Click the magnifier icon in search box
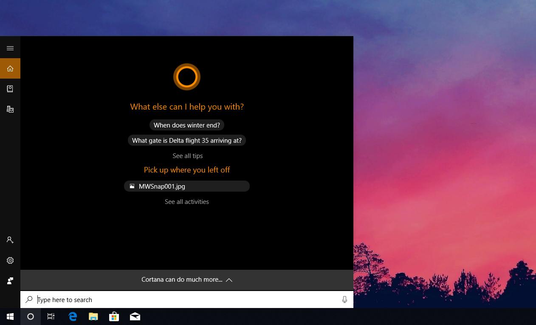 (29, 300)
